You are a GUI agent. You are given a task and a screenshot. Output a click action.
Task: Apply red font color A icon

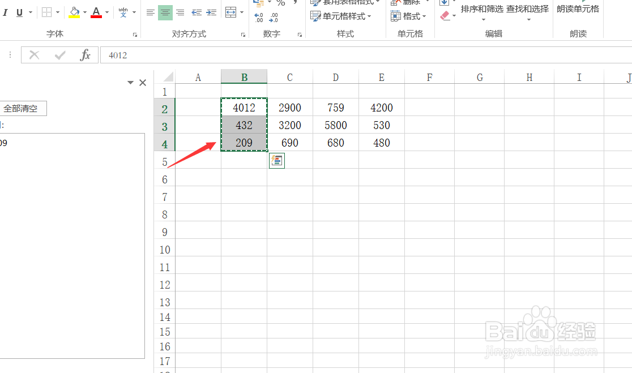click(96, 12)
